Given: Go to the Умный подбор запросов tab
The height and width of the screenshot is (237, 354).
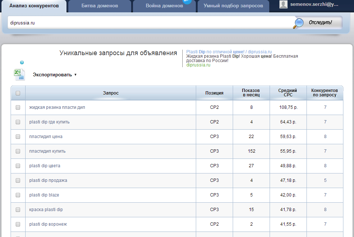Looking at the screenshot, I should 233,6.
